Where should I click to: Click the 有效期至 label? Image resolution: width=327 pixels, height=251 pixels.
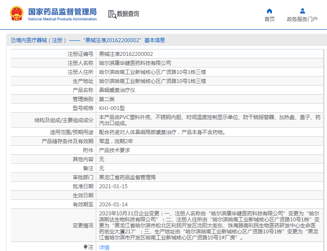(x=83, y=205)
